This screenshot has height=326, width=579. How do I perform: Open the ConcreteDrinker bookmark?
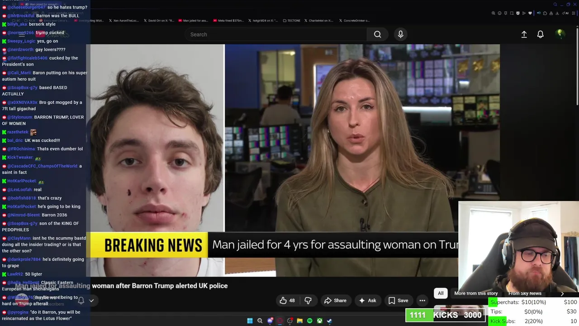[354, 20]
